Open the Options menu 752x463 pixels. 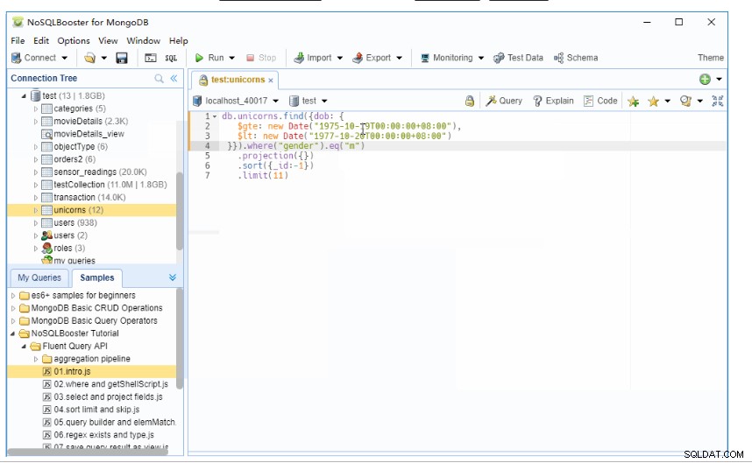(74, 40)
